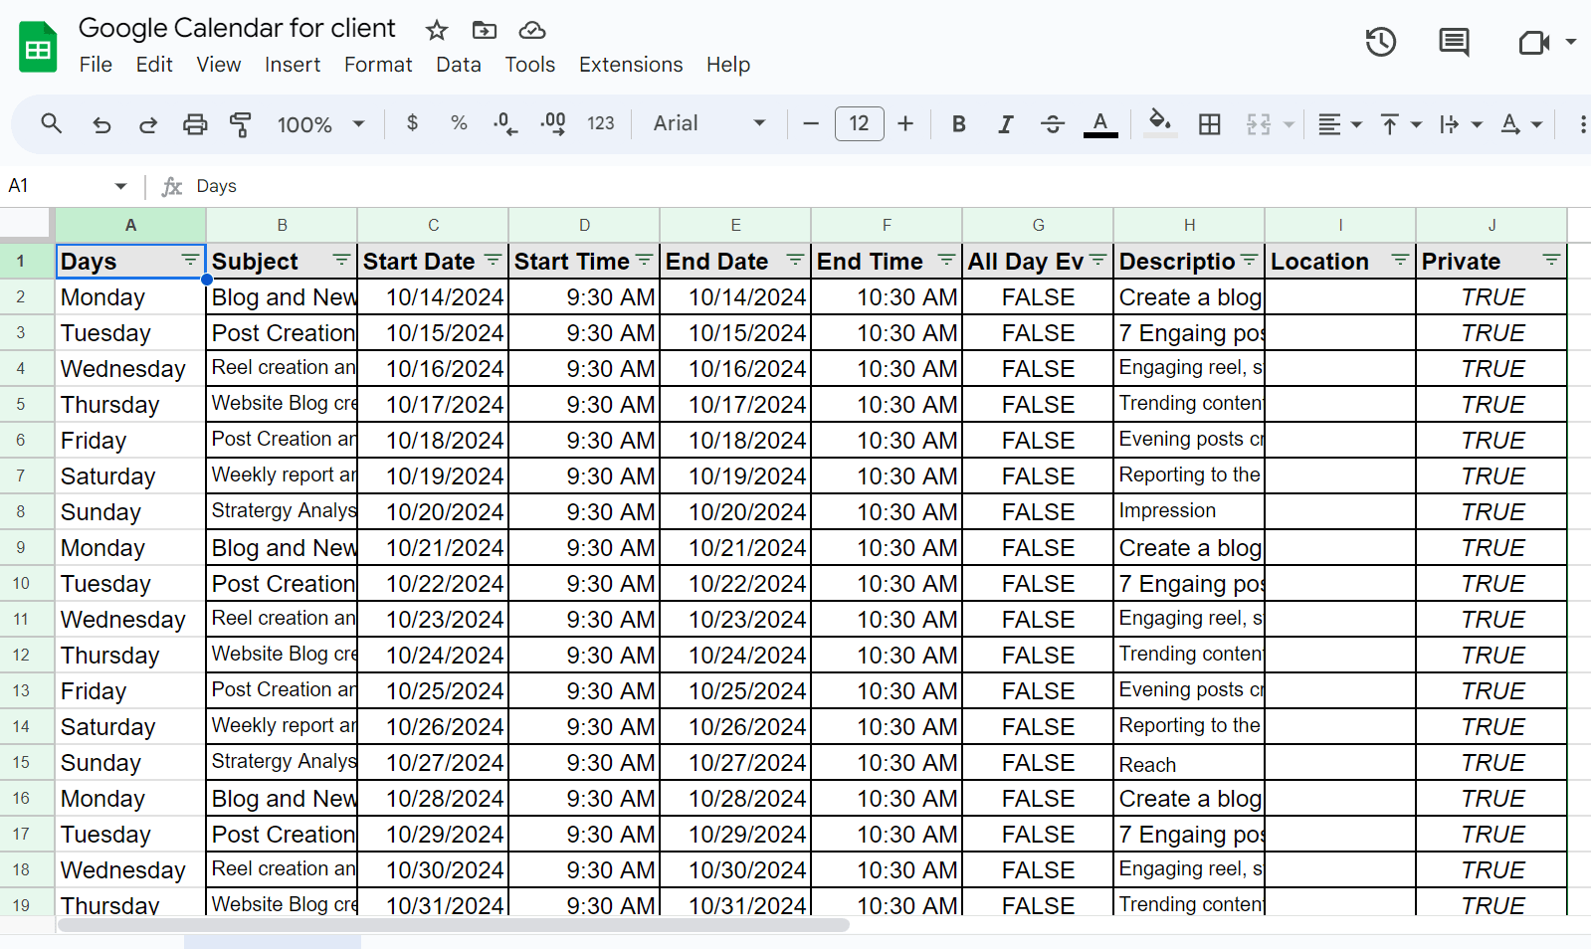This screenshot has height=949, width=1591.
Task: Click the search magnifier in toolbar
Action: pos(52,123)
